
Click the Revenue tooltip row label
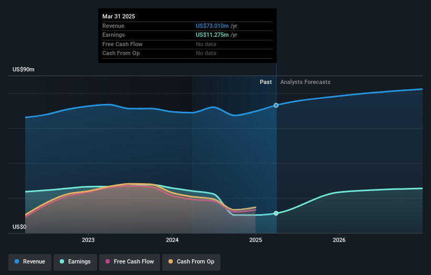point(113,26)
